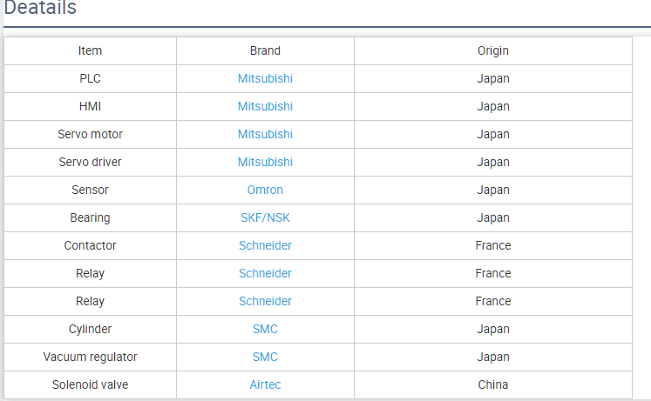Click the Sensor item cell
This screenshot has width=651, height=401.
[x=90, y=190]
